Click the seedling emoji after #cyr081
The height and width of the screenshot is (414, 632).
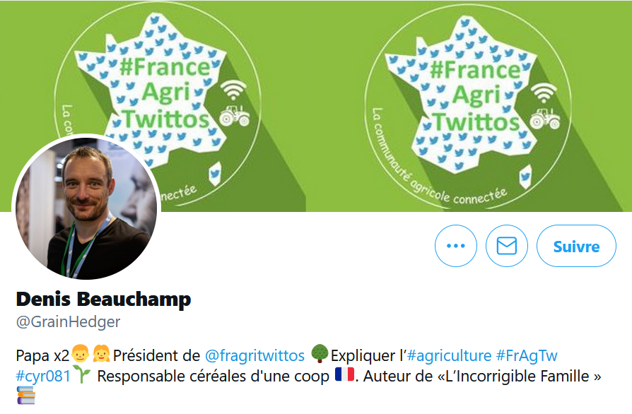tap(82, 374)
